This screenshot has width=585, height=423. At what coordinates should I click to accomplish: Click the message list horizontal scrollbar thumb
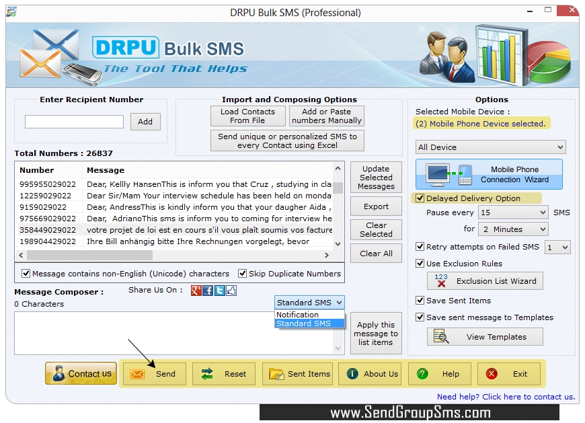(89, 255)
